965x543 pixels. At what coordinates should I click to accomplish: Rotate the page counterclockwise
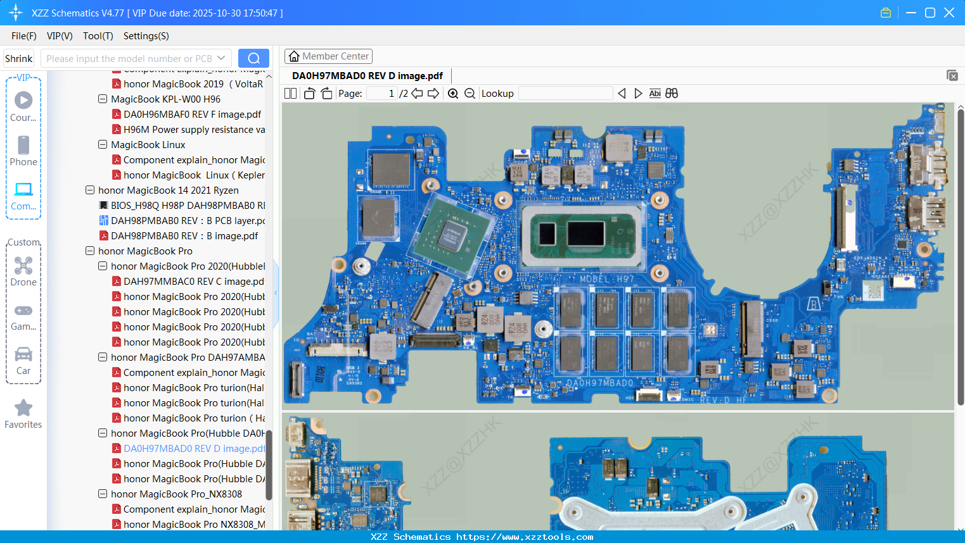[x=309, y=94]
